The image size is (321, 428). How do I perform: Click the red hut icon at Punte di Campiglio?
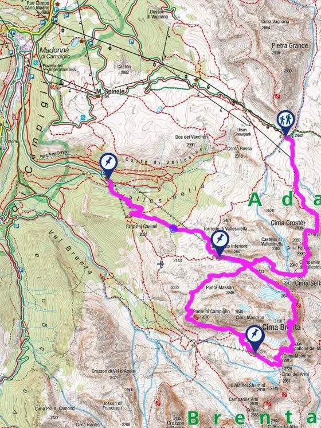coord(195,317)
